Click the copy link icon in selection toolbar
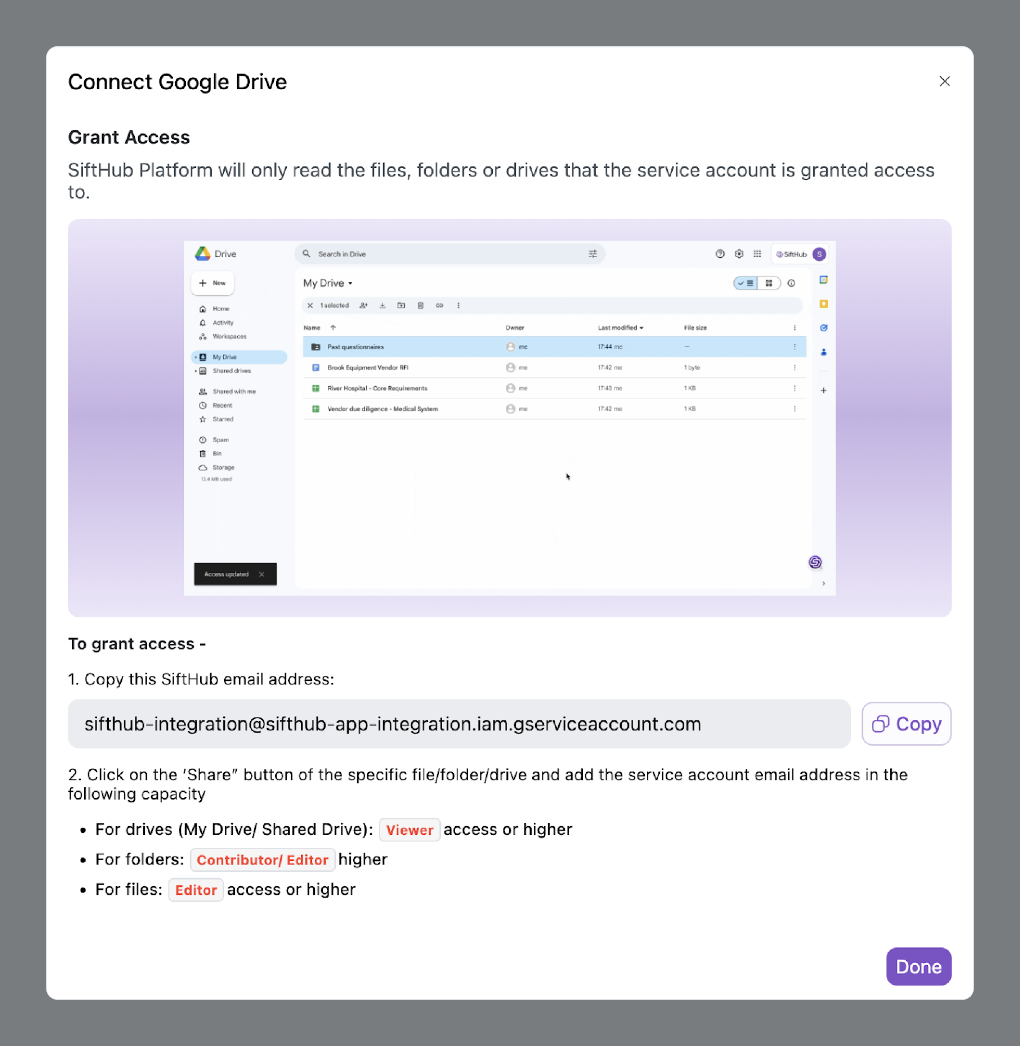The image size is (1020, 1046). (439, 305)
